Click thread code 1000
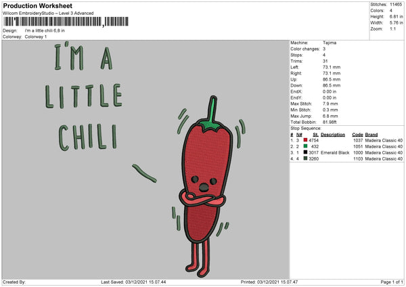This screenshot has width=406, height=287. pyautogui.click(x=358, y=152)
